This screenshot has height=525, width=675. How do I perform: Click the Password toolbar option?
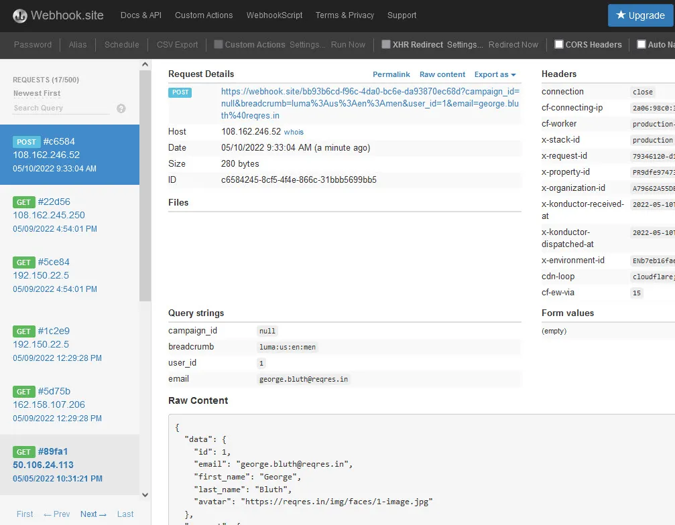click(33, 45)
